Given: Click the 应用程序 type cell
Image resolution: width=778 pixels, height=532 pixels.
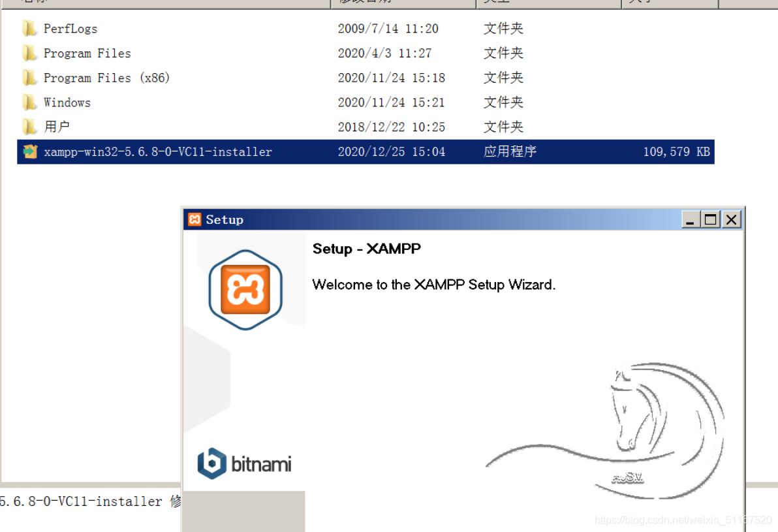Looking at the screenshot, I should [x=510, y=151].
